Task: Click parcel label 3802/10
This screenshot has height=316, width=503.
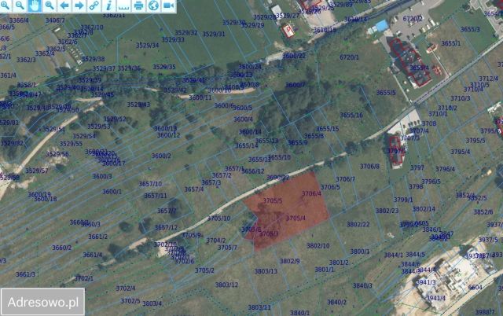Action: (318, 246)
